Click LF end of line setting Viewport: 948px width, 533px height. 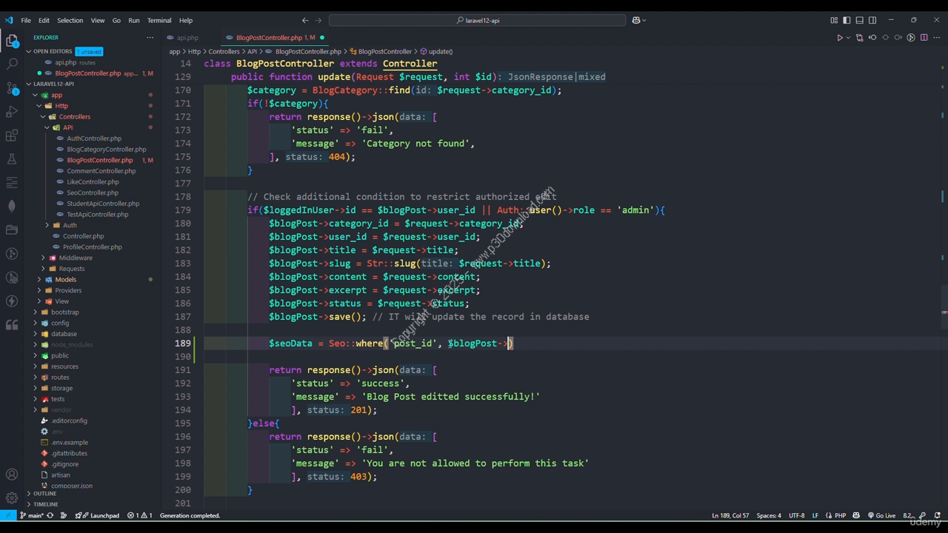815,515
